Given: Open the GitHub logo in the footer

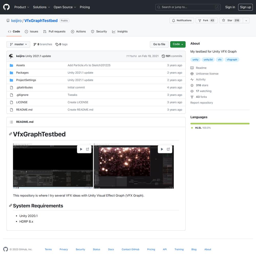Looking at the screenshot, I should pos(6,249).
